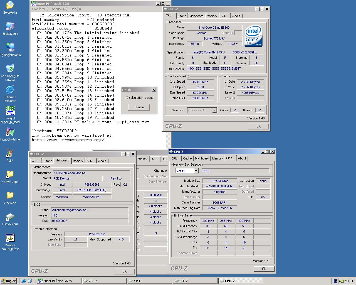This screenshot has height=285, width=356.
Task: Click Manufacturer field Kingston
Action: (219, 192)
